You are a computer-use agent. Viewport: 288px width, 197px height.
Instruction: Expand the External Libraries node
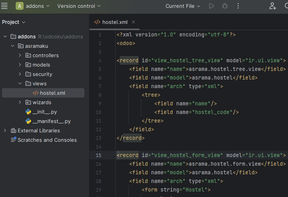click(5, 130)
